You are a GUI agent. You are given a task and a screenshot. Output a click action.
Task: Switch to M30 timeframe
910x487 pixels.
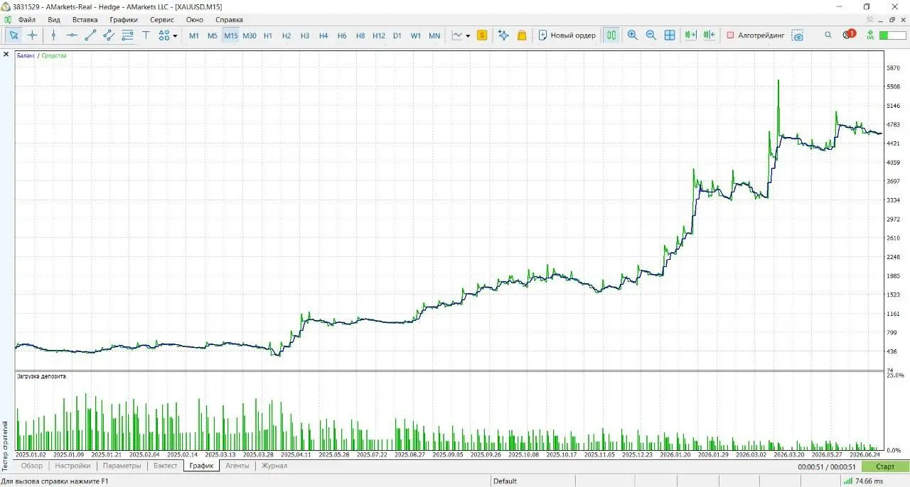(250, 35)
